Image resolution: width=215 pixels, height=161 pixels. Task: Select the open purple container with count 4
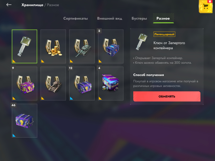[x=111, y=84]
